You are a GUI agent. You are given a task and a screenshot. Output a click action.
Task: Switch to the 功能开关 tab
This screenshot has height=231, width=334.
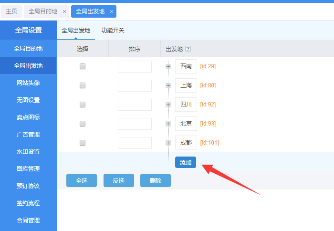[x=113, y=31]
